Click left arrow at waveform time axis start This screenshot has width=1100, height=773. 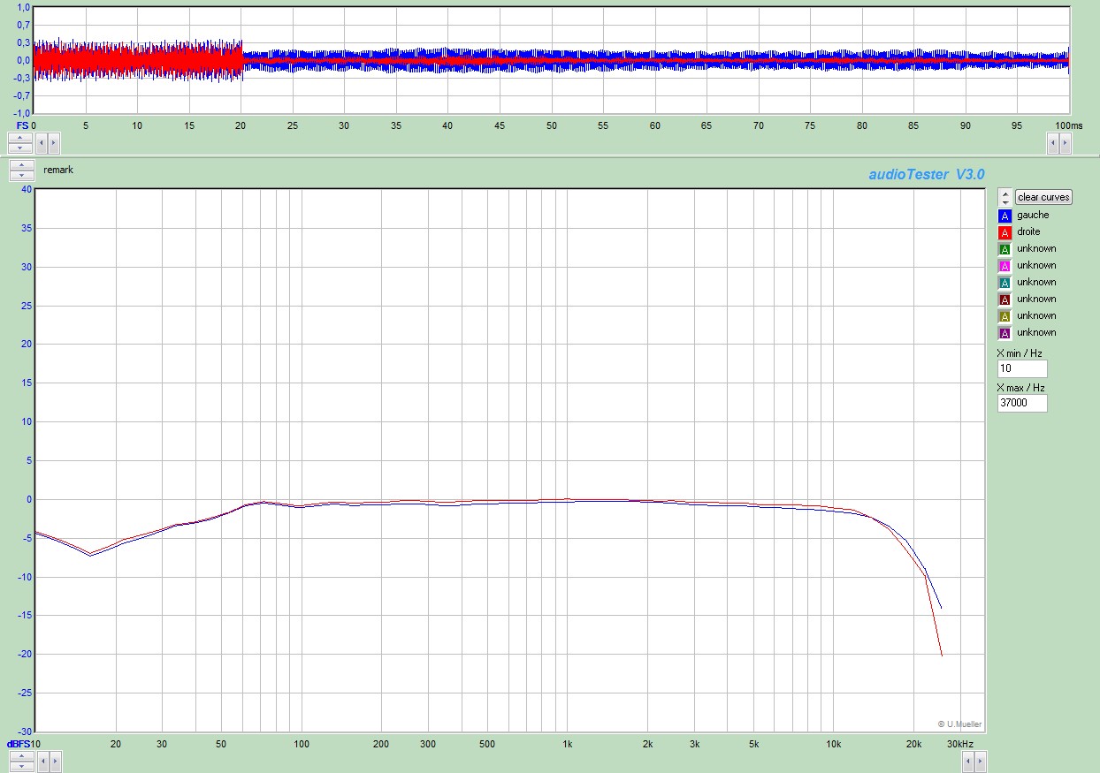[x=41, y=141]
